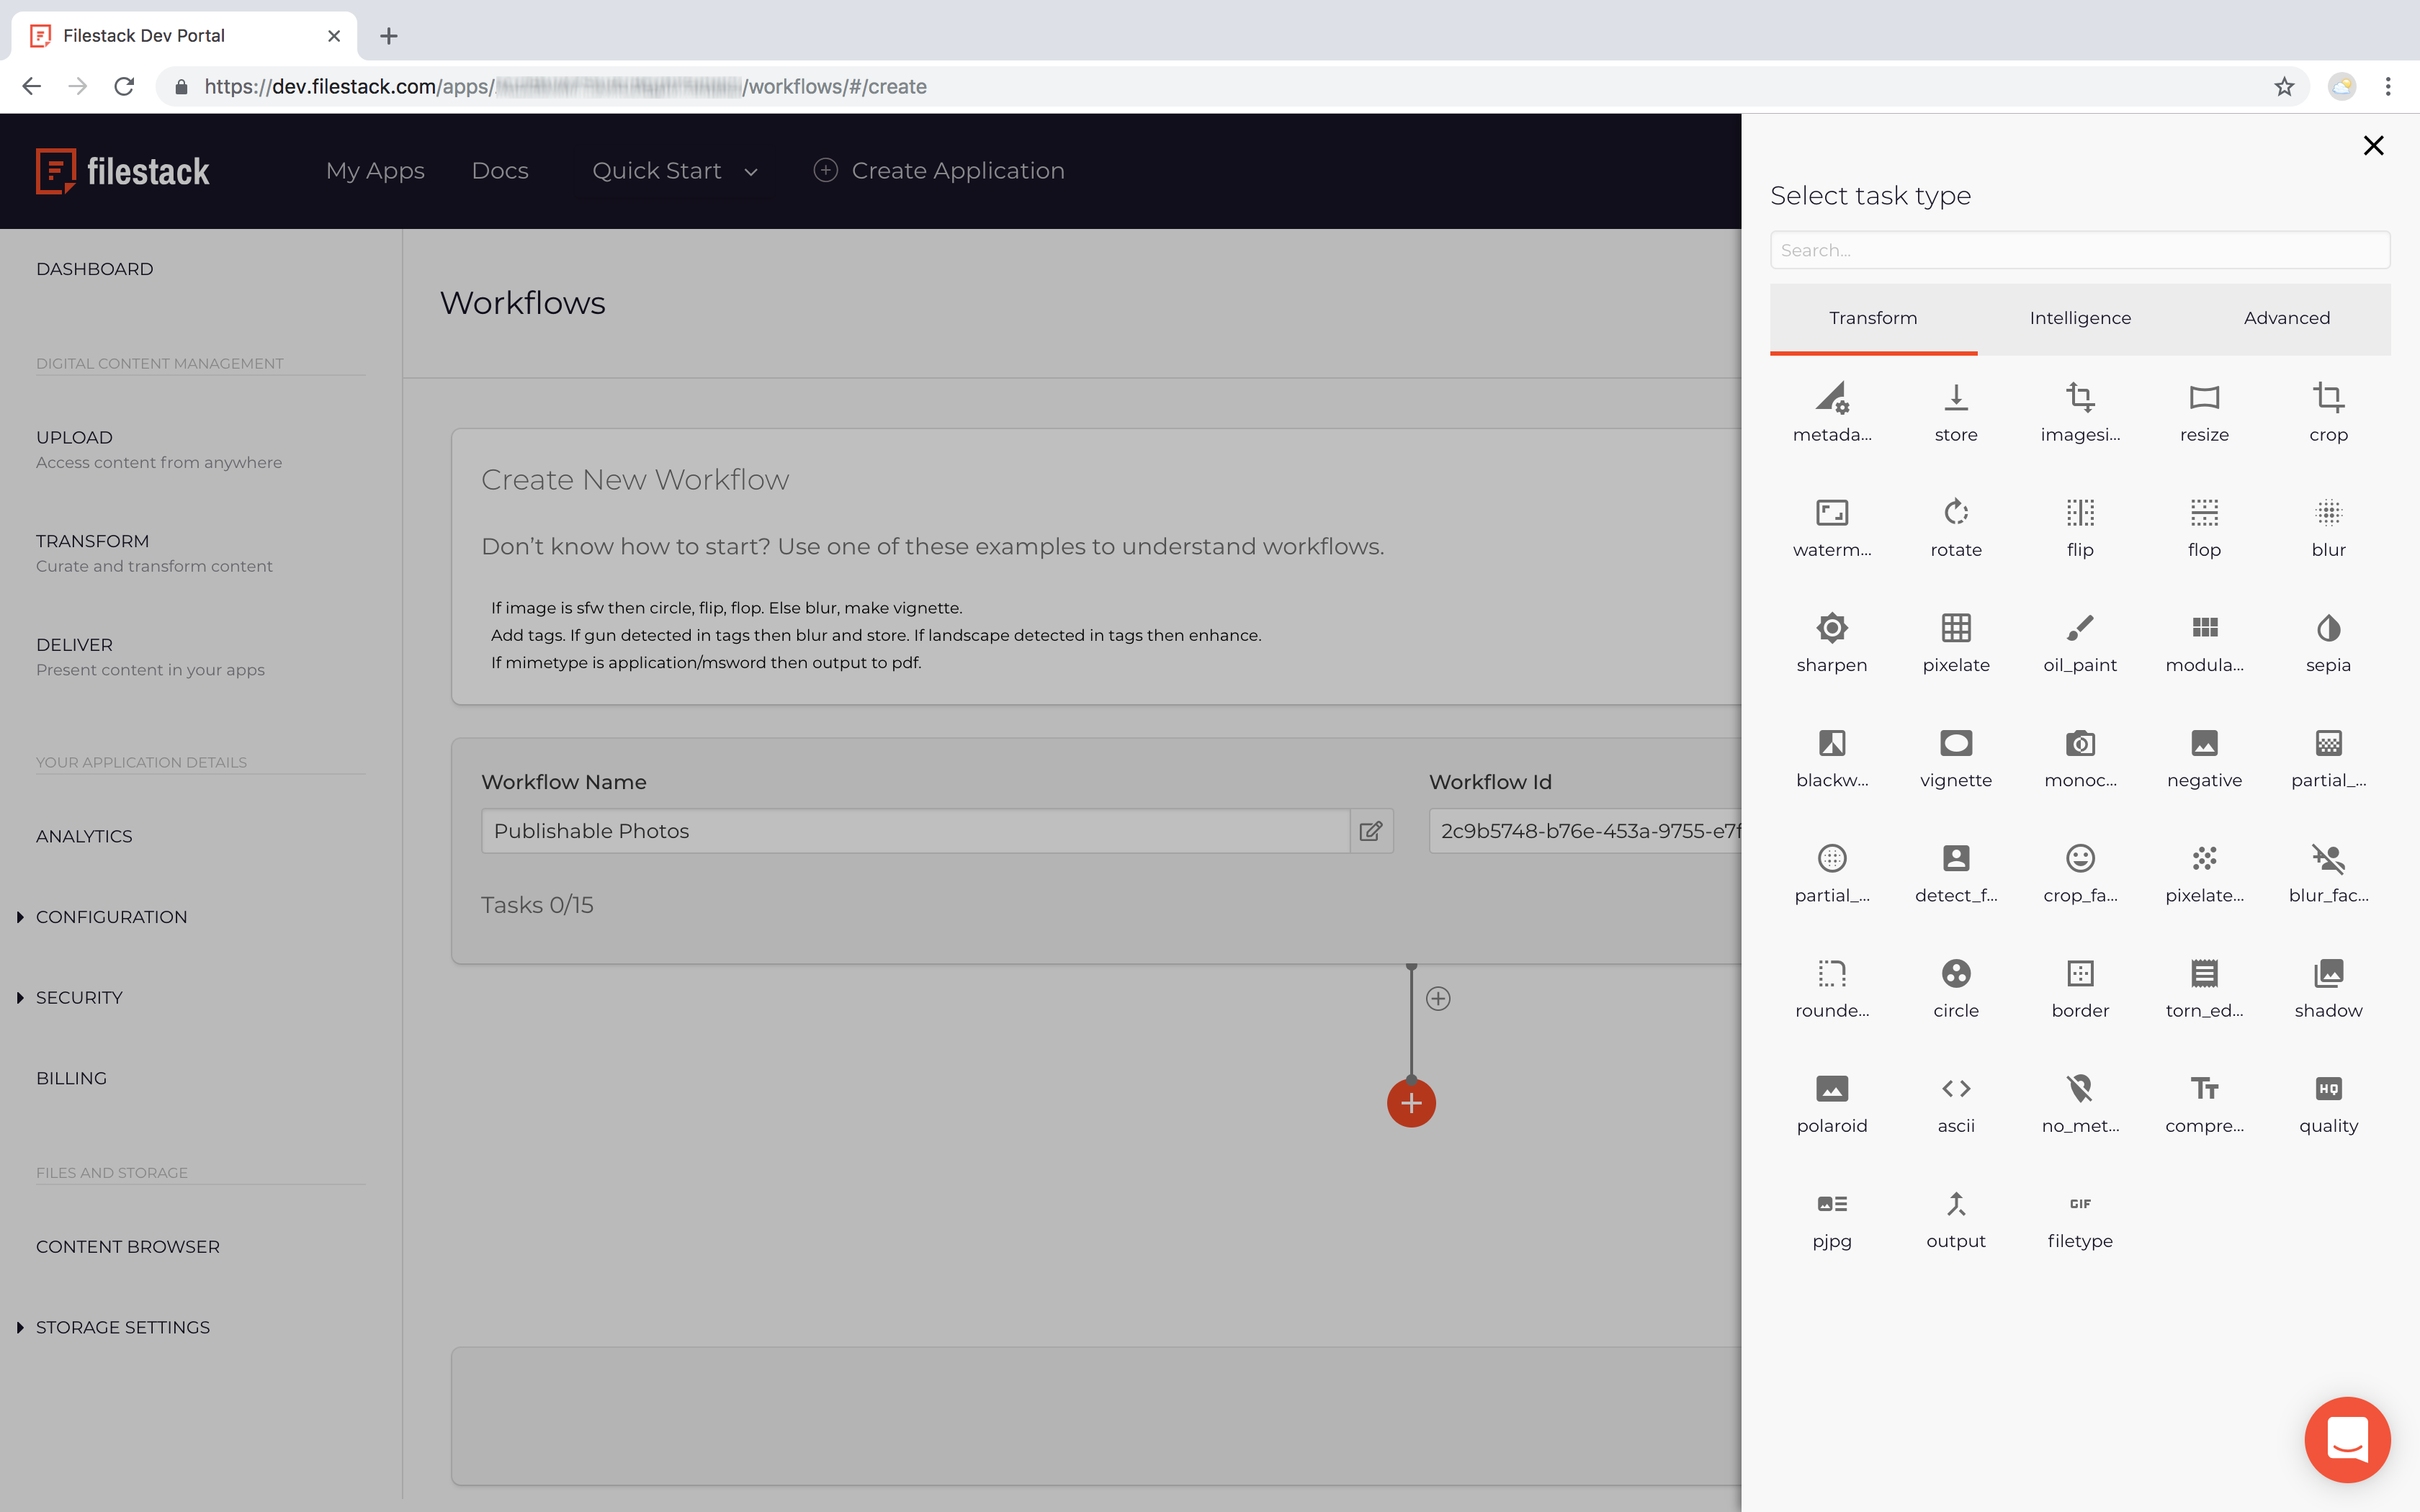Open the chat support bubble

[2347, 1440]
